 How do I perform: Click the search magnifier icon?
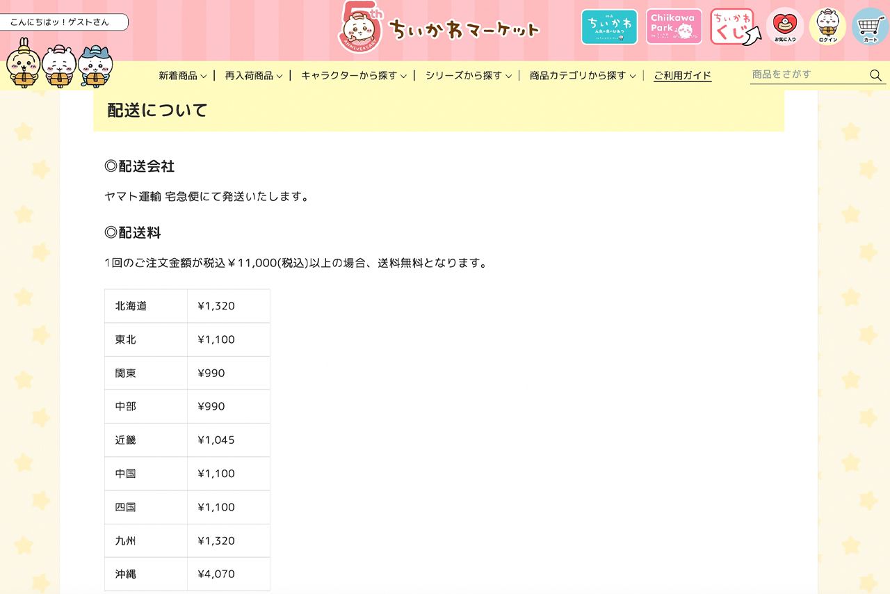click(x=875, y=75)
